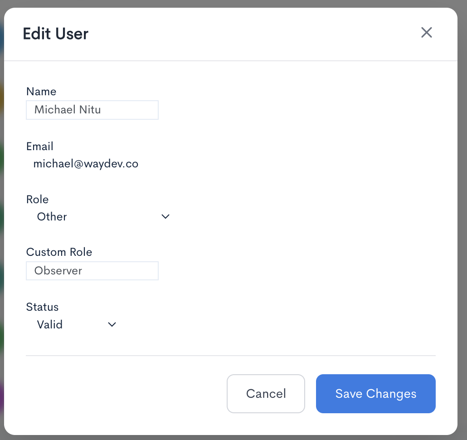Image resolution: width=467 pixels, height=440 pixels.
Task: Close the Edit User dialog with X
Action: (426, 33)
